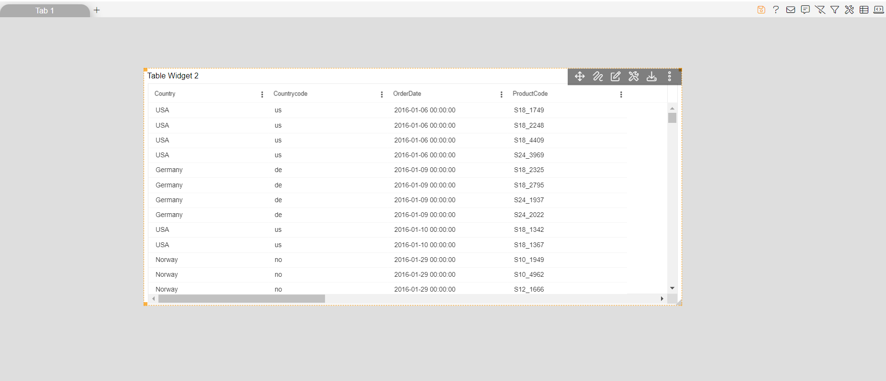Switch to Tab 1
The height and width of the screenshot is (381, 886).
tap(45, 11)
